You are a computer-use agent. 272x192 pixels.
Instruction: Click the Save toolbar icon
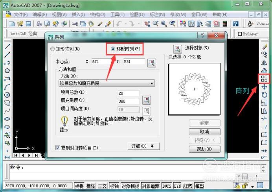coord(28,24)
